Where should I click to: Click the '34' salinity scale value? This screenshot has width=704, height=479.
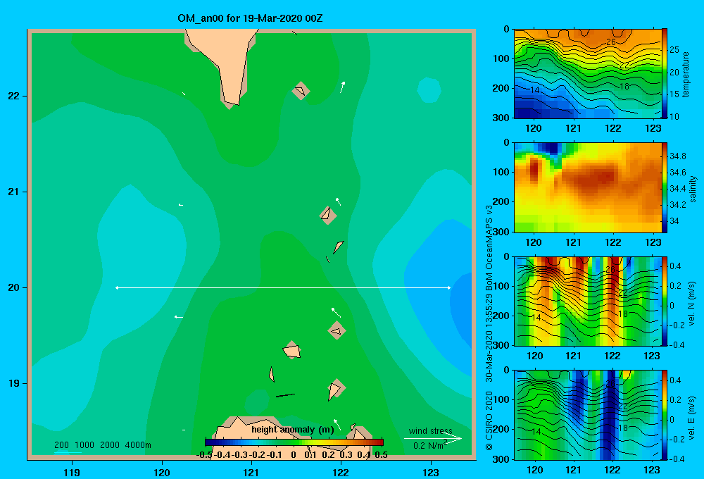pyautogui.click(x=674, y=221)
